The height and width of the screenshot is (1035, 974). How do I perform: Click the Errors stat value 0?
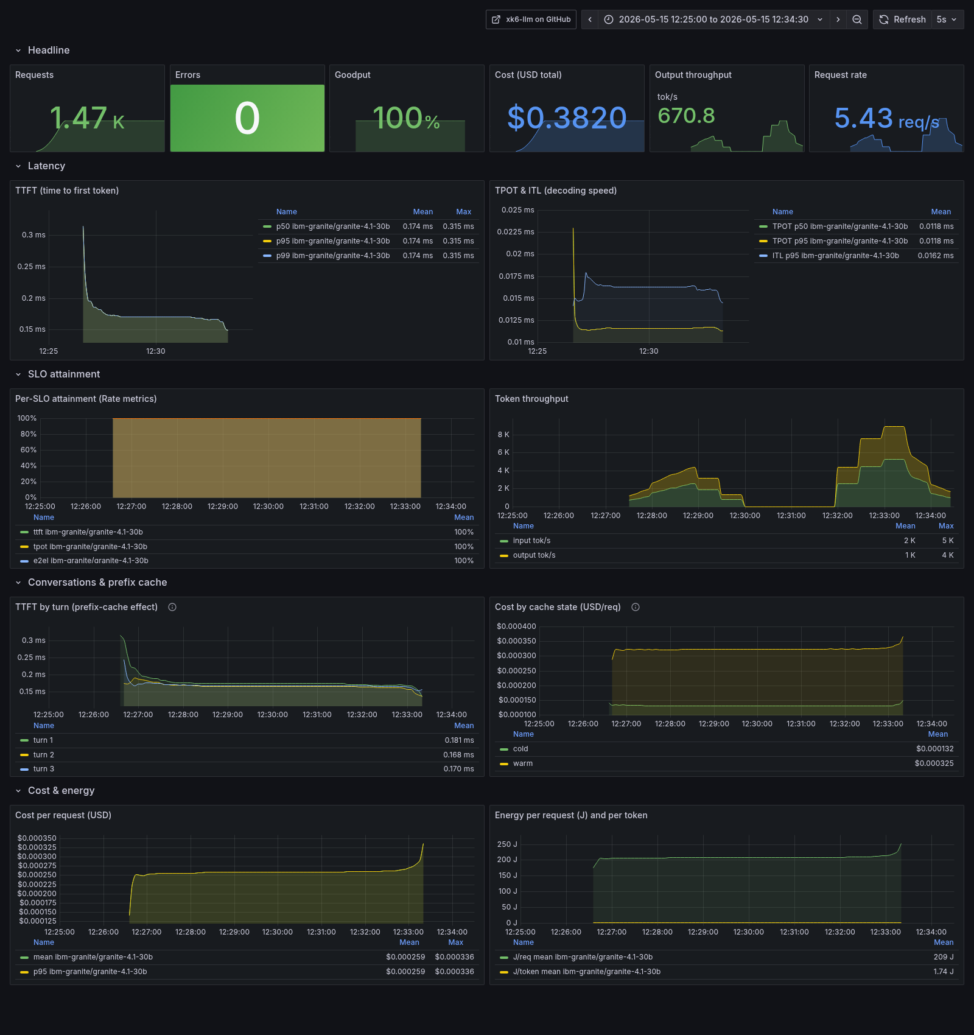coord(247,118)
